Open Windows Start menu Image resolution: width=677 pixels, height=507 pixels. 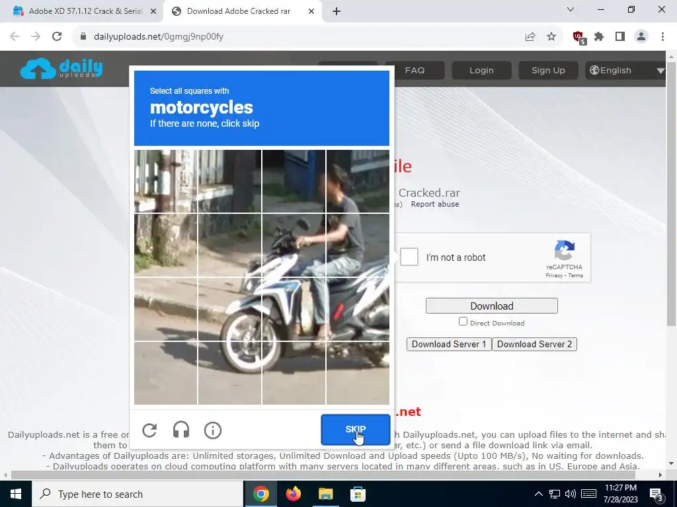click(x=16, y=494)
